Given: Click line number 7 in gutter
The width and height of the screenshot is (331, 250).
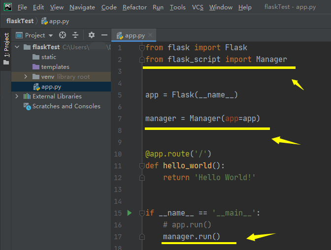Looking at the screenshot, I should tap(120, 119).
